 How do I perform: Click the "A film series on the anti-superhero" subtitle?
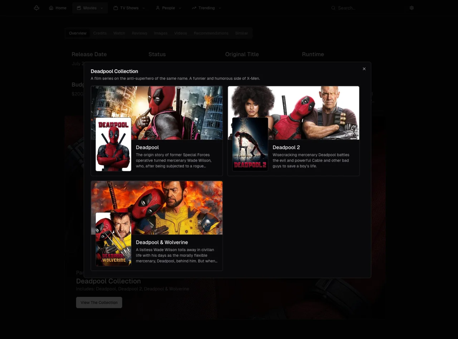click(x=175, y=78)
